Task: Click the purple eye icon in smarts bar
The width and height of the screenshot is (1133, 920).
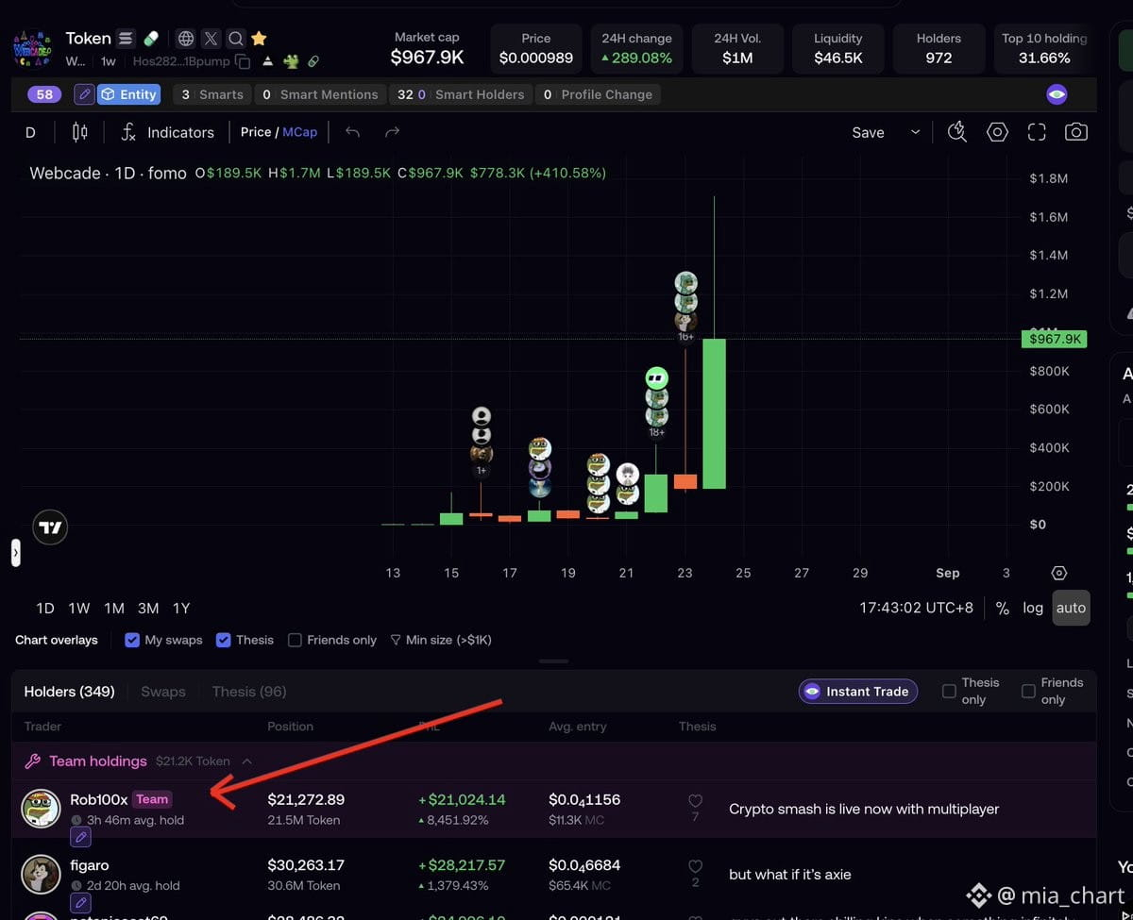Action: [1057, 94]
